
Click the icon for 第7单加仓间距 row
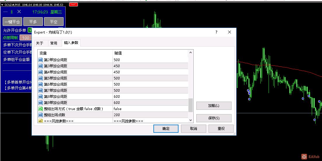pyautogui.click(x=41, y=91)
